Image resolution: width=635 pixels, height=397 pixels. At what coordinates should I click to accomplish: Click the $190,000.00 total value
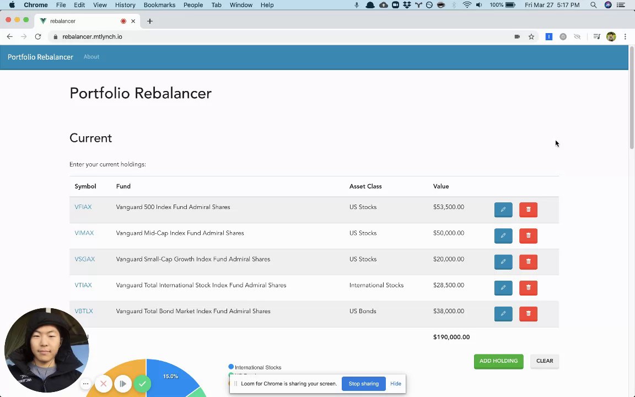coord(451,337)
